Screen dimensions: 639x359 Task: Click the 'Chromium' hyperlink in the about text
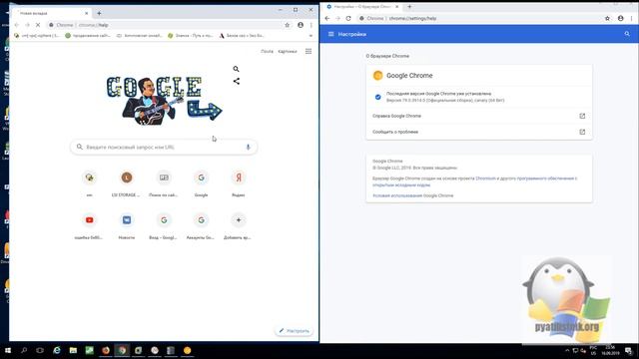486,179
